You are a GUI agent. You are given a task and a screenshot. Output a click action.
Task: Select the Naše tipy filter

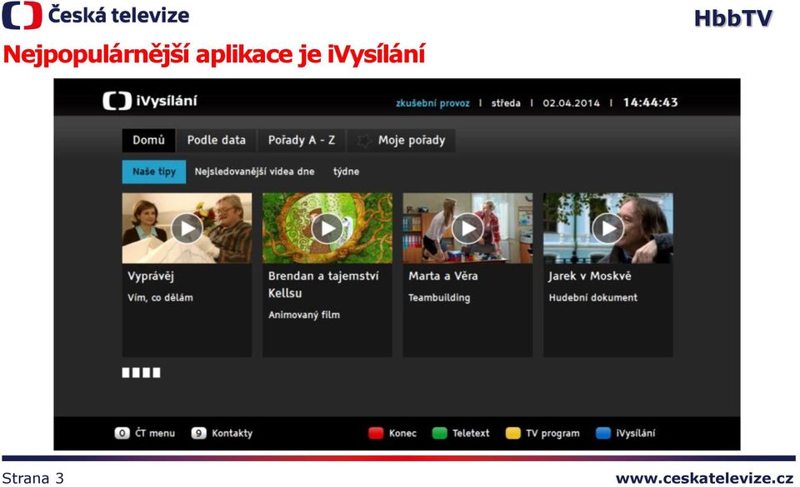tap(154, 171)
